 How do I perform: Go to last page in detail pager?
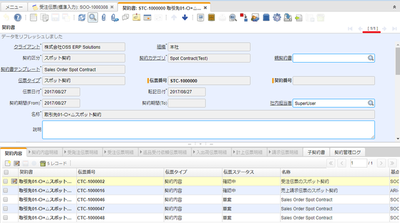[392, 163]
